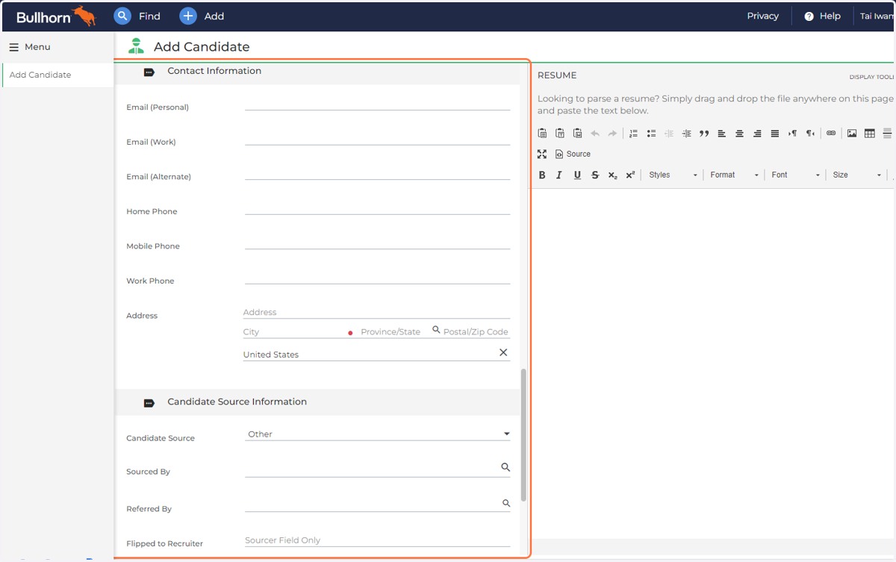The width and height of the screenshot is (896, 562).
Task: Set text direction right-to-left
Action: [810, 134]
